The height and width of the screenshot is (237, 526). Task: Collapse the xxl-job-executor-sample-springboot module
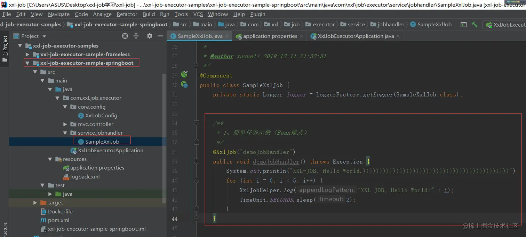tap(27, 63)
